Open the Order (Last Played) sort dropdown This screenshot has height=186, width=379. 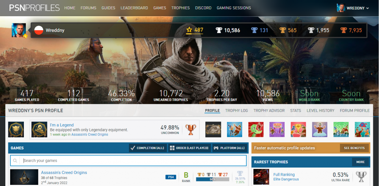tap(189, 148)
